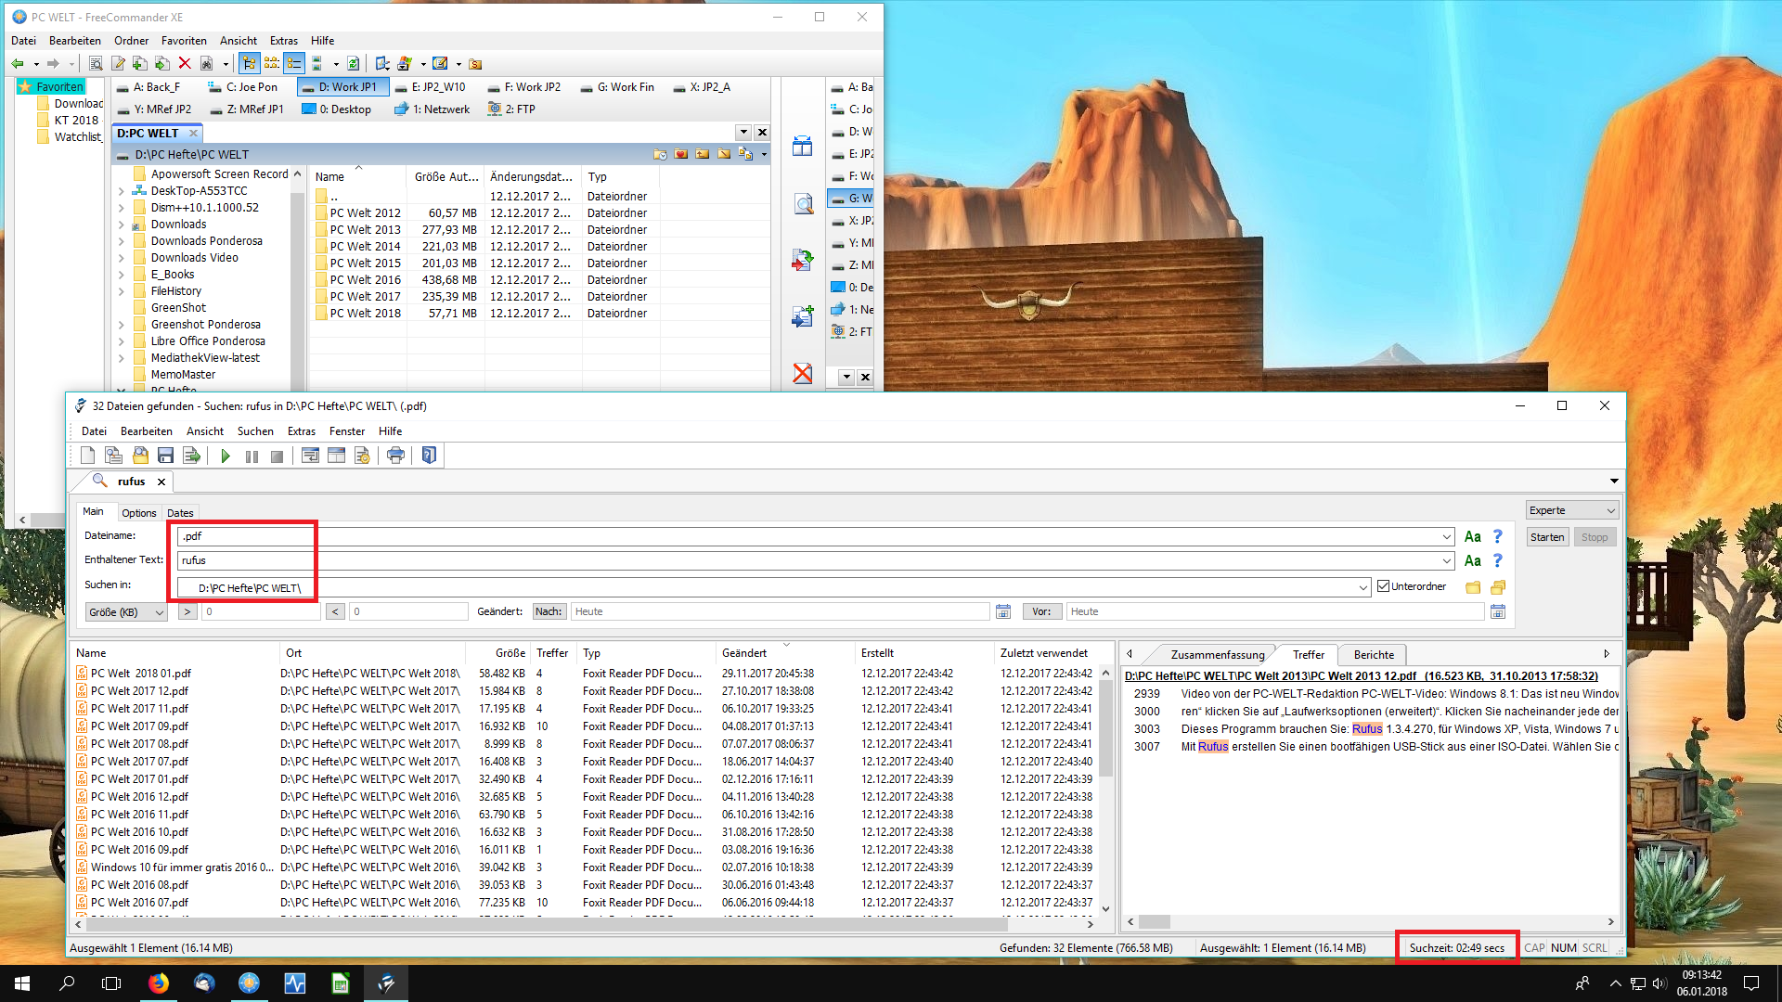Open the Suchen menu in search window

[255, 431]
